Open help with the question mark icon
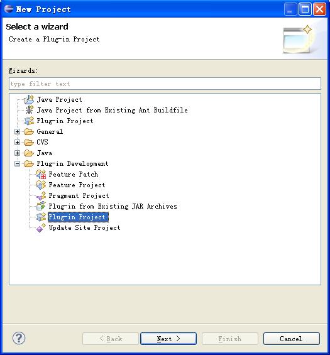Viewport: 330px width, 355px height. (x=19, y=339)
